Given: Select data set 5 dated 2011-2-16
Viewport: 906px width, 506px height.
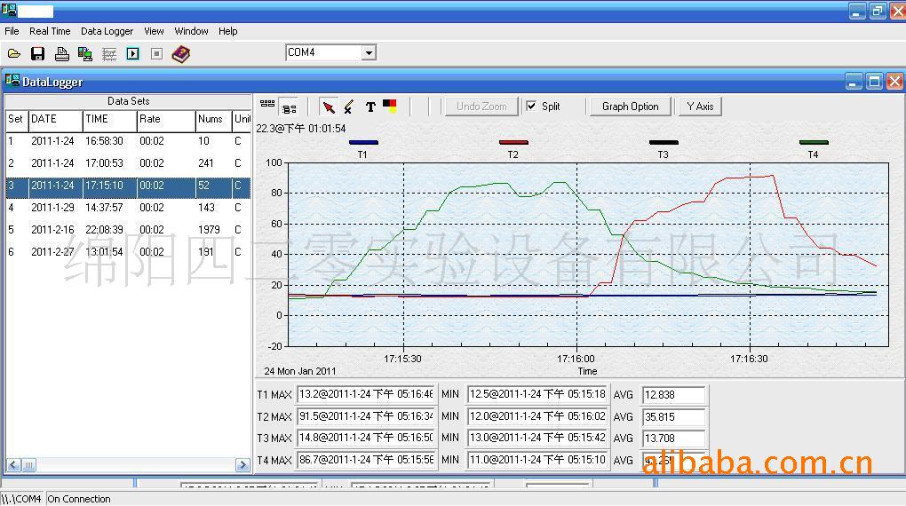Looking at the screenshot, I should click(x=128, y=230).
